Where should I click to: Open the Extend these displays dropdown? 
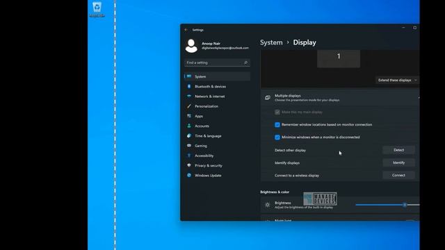point(397,81)
